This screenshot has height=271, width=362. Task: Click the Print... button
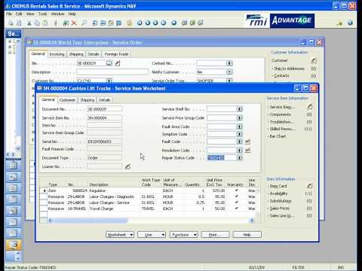[216, 235]
